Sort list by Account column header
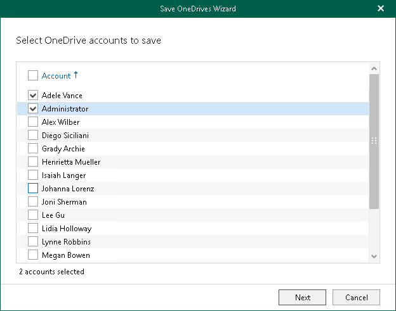This screenshot has height=311, width=396. (56, 76)
